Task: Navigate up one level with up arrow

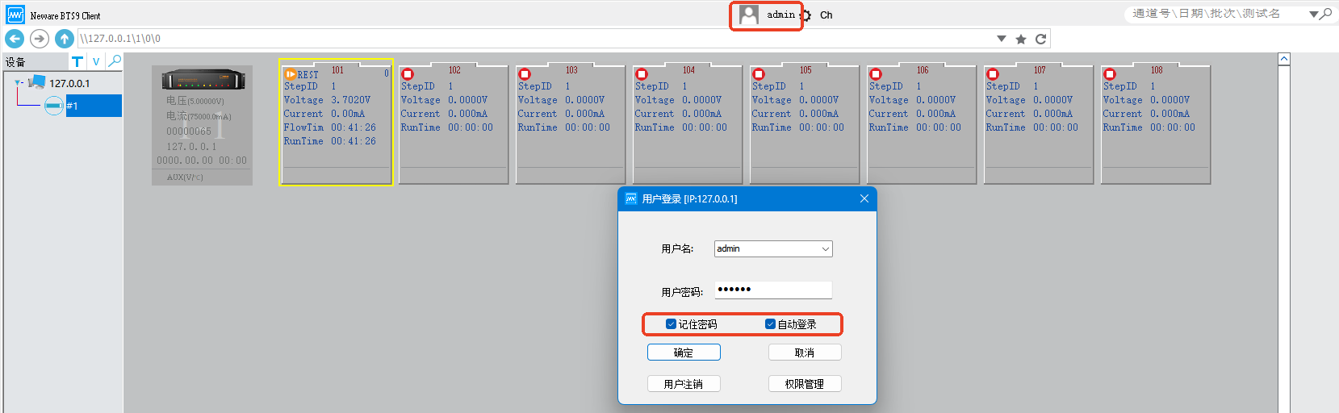Action: tap(65, 38)
